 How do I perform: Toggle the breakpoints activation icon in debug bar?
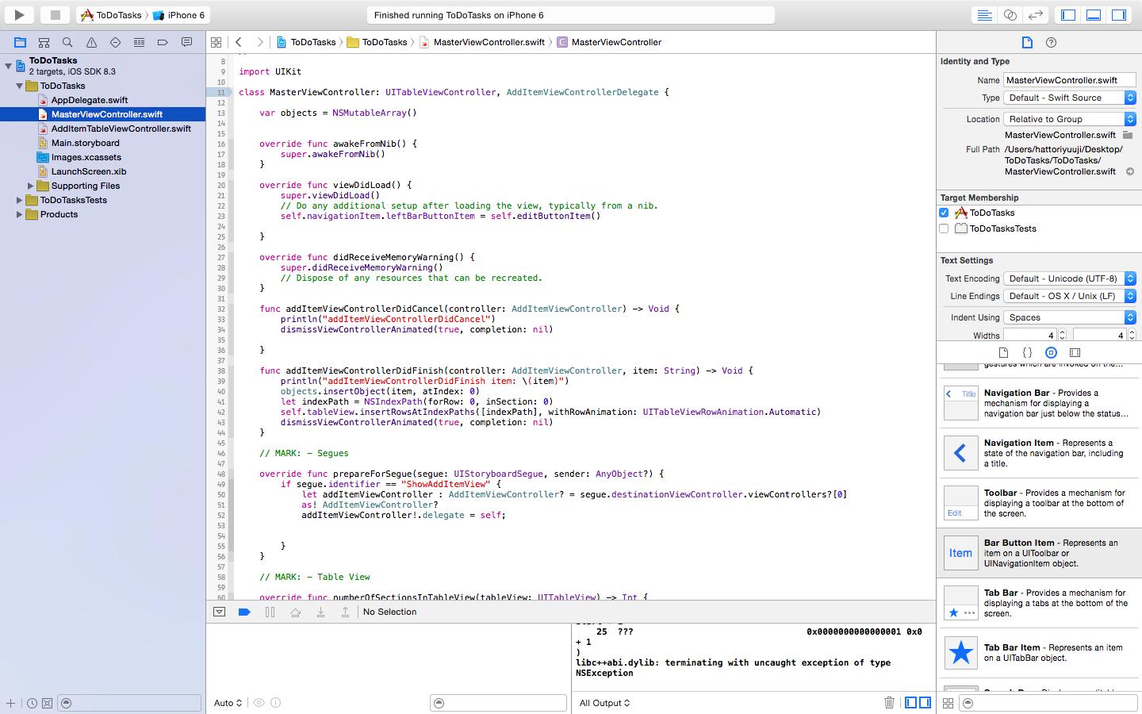244,612
